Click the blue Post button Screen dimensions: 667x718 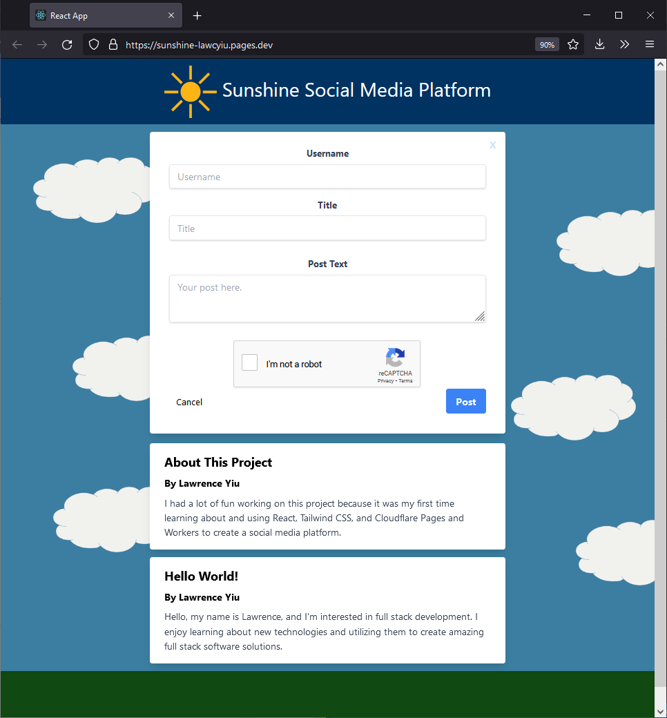pos(465,401)
